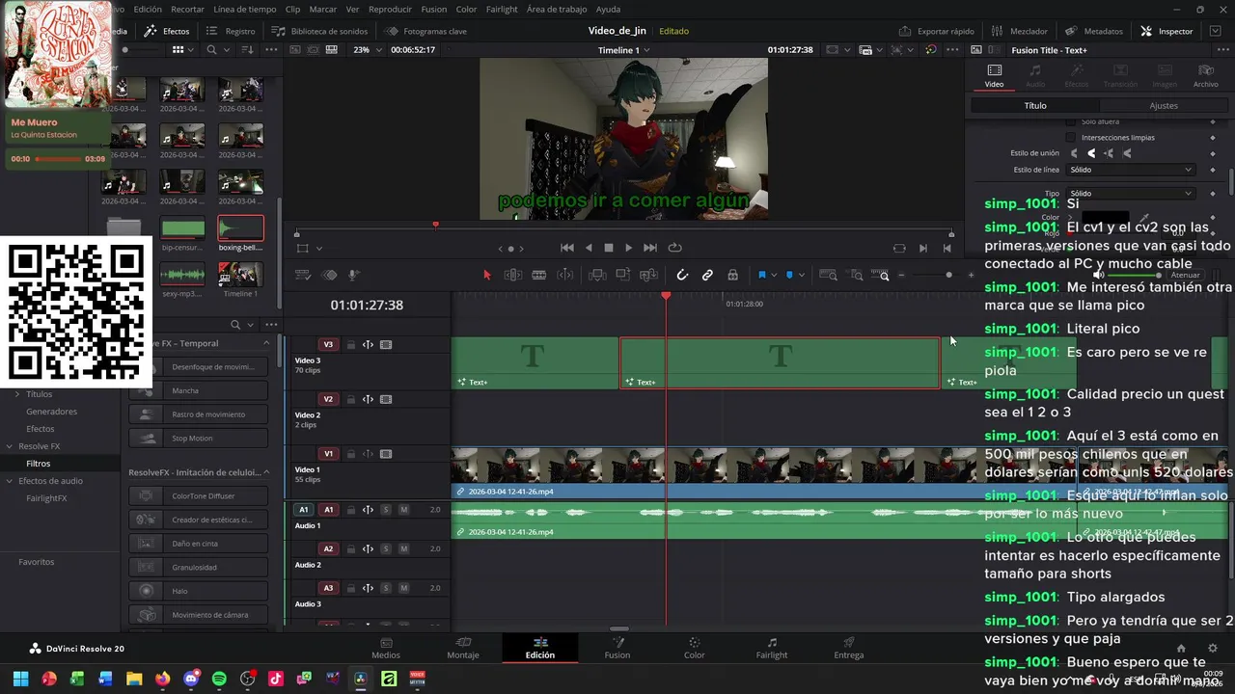Toggle the Intersecciones limpias checkbox
The image size is (1235, 694).
click(x=1070, y=138)
